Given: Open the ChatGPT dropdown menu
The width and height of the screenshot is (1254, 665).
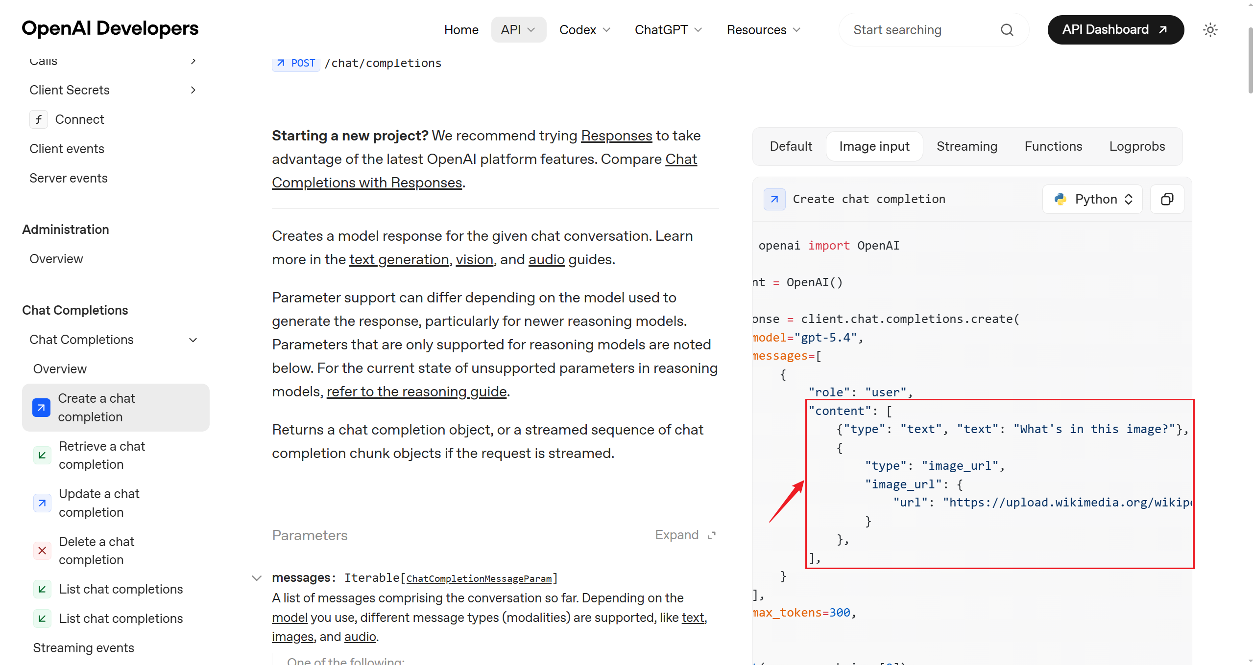Looking at the screenshot, I should [x=668, y=30].
